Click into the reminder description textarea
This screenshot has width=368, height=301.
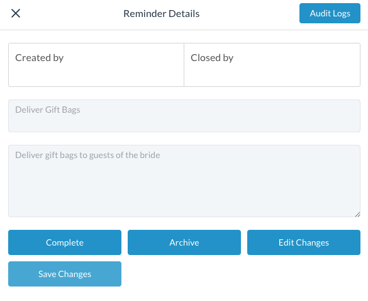[184, 181]
